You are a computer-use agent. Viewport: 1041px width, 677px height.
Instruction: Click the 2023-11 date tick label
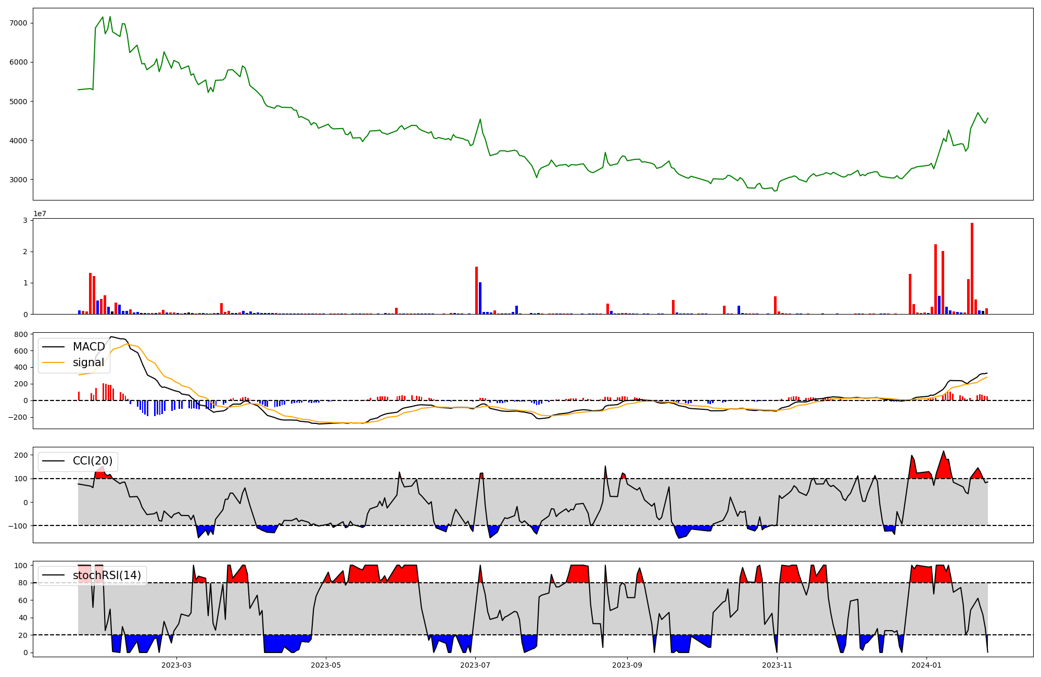777,665
